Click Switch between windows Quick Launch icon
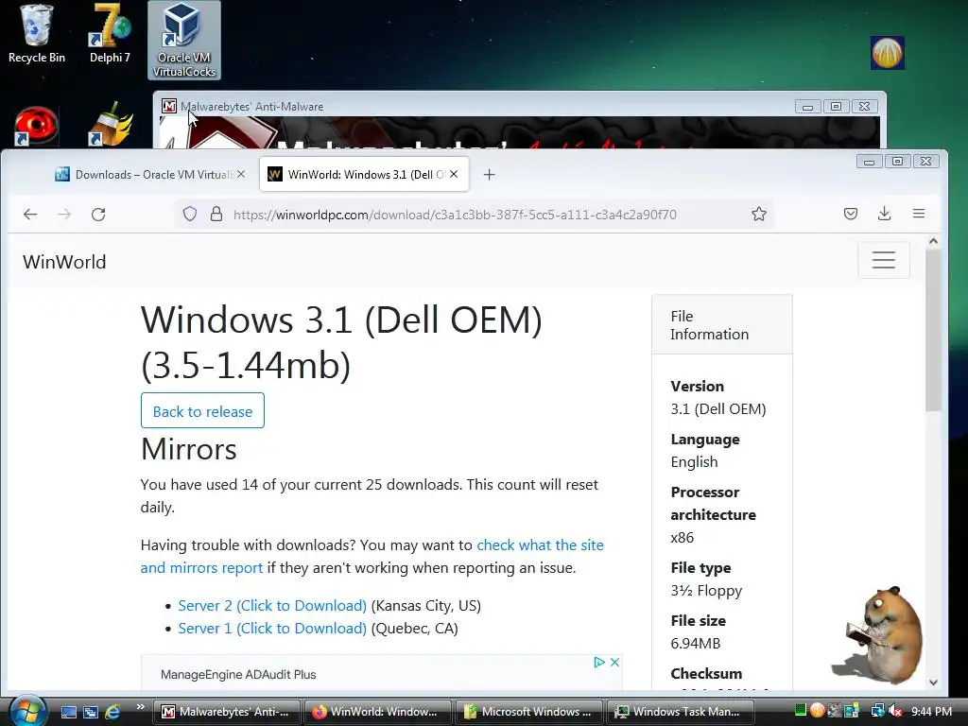968x726 pixels. click(x=91, y=712)
